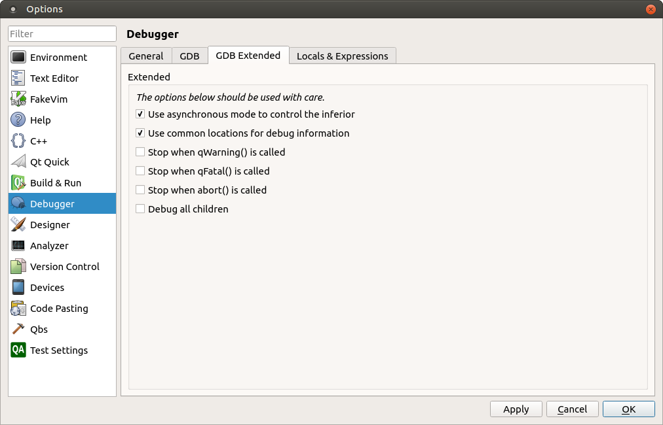The height and width of the screenshot is (425, 663).
Task: Switch to the General tab
Action: (146, 56)
